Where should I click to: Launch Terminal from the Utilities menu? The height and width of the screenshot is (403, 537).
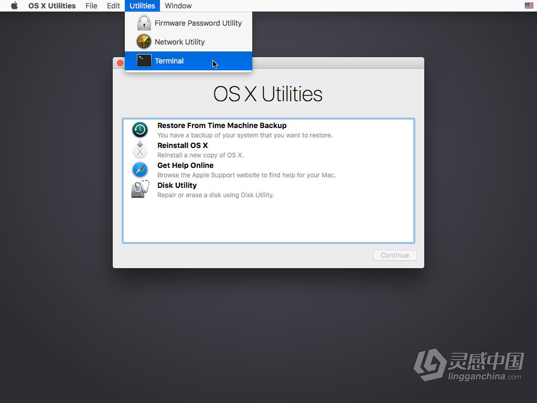(169, 61)
